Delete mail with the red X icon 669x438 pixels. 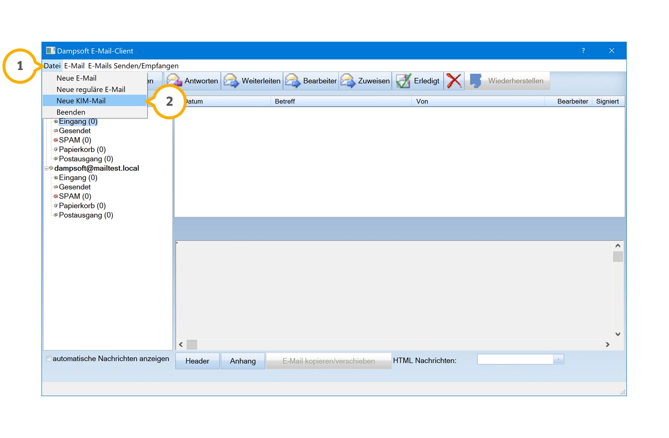tap(454, 81)
